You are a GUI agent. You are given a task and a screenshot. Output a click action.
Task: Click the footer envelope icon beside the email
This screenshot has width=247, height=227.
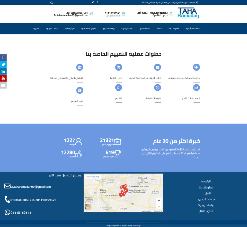7,186
